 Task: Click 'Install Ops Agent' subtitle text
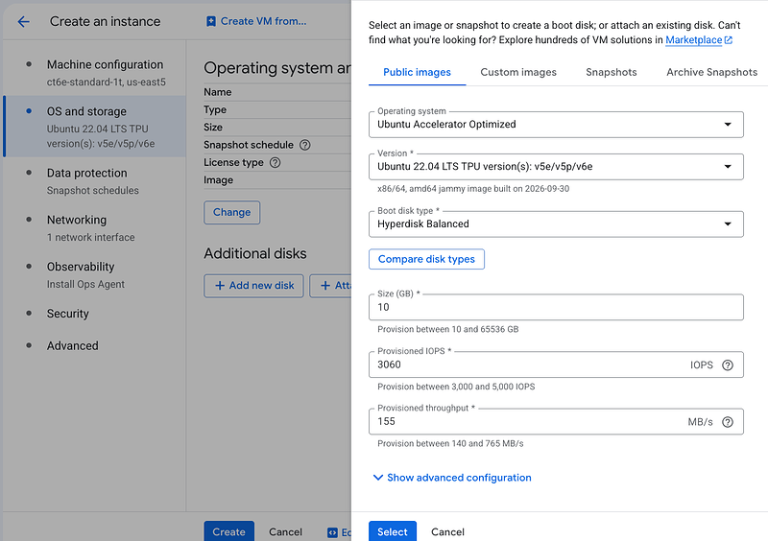coord(85,285)
